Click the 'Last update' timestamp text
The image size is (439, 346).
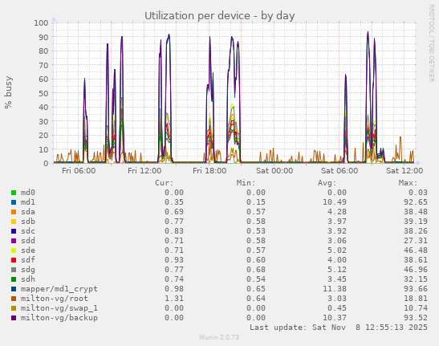coord(339,328)
